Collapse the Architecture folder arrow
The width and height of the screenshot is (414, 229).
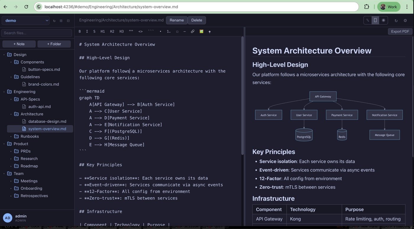pos(11,114)
